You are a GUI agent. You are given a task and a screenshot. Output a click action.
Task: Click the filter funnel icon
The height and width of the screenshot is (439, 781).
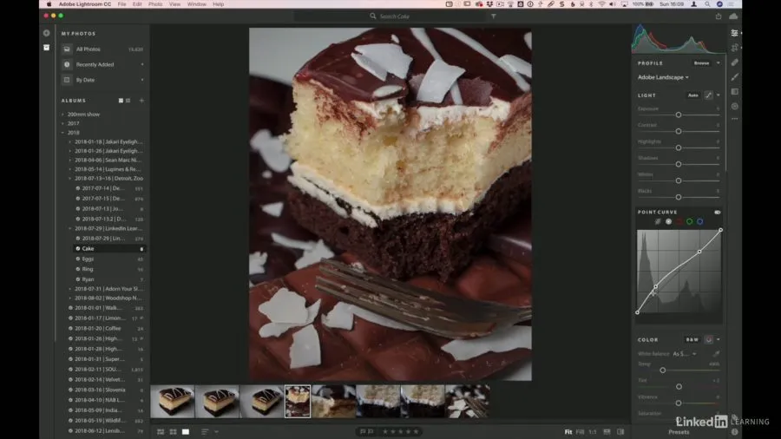(494, 16)
